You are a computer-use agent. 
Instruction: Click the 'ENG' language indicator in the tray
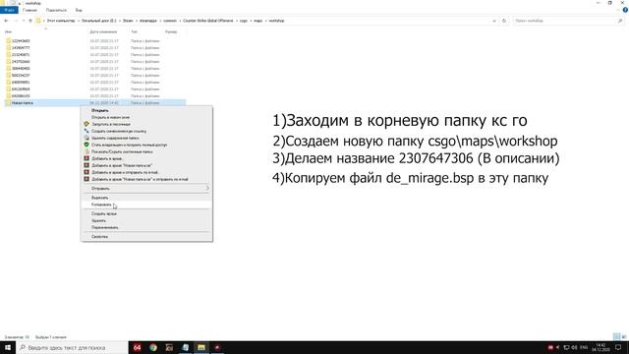584,347
